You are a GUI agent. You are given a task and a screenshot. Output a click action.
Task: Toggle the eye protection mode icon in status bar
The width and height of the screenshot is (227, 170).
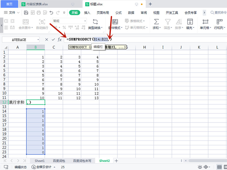coord(199,167)
